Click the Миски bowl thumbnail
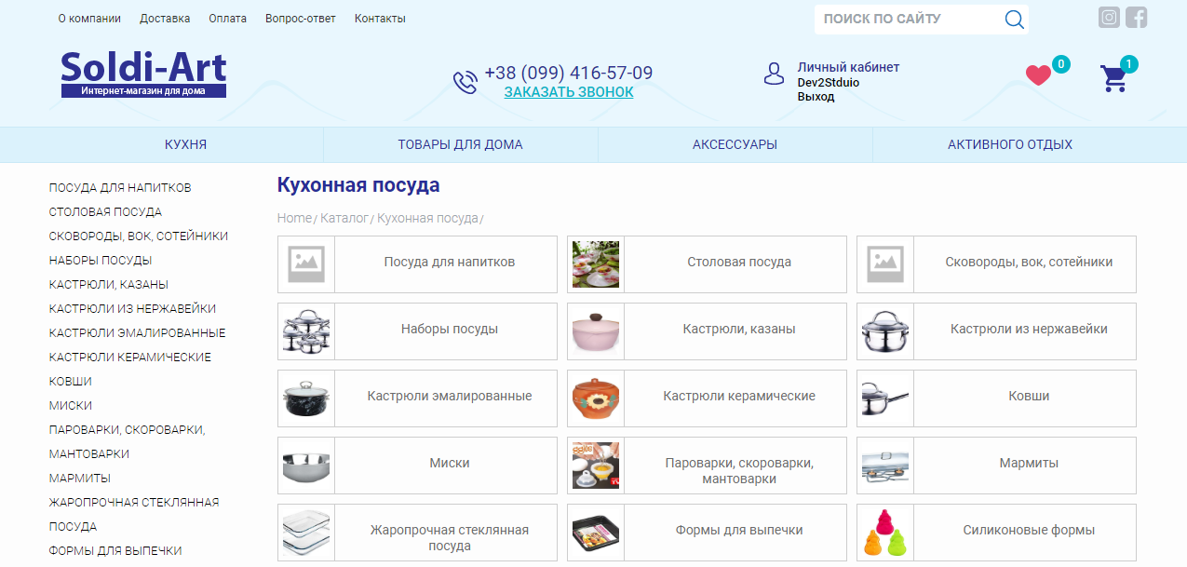The width and height of the screenshot is (1187, 567). click(x=305, y=464)
